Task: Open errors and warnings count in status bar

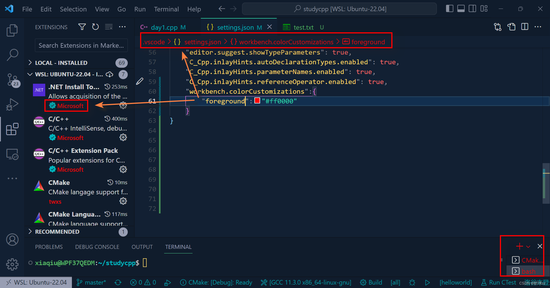Action: 143,282
